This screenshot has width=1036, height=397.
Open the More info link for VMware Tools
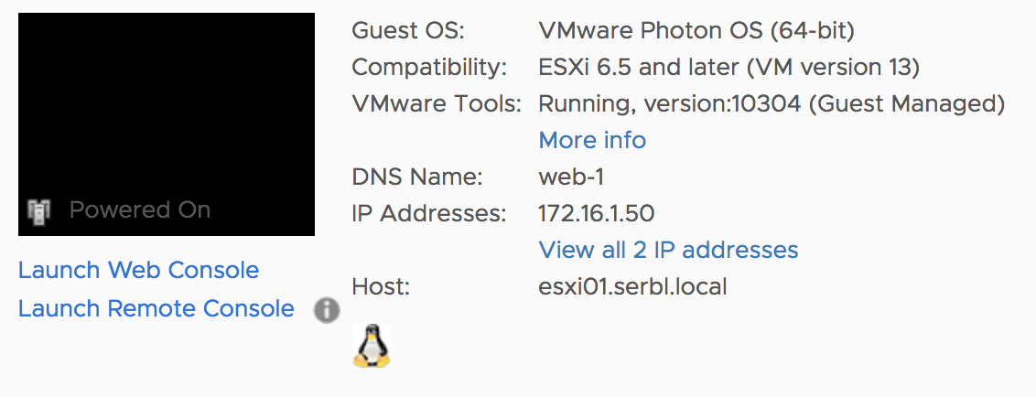[x=593, y=140]
